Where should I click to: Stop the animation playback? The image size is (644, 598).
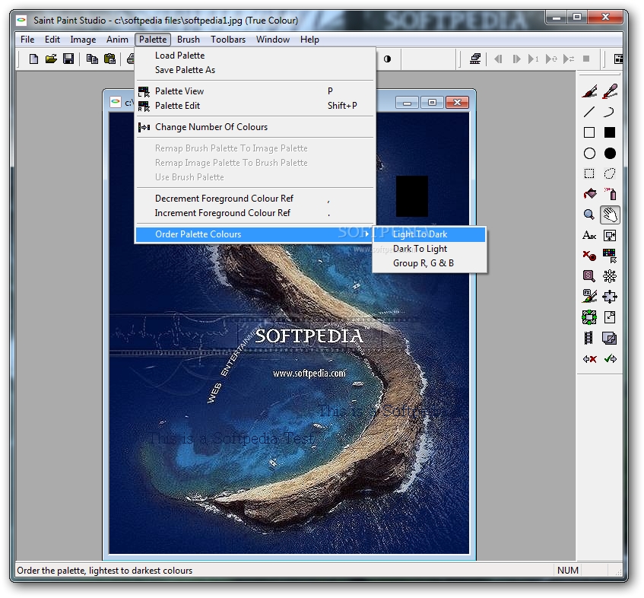point(586,59)
